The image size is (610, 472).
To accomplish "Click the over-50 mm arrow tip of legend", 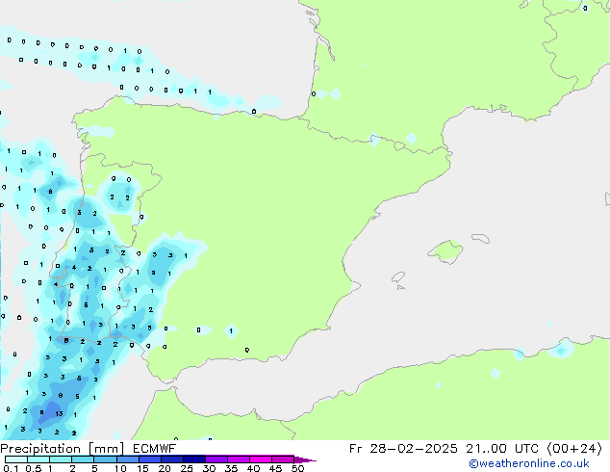I will click(x=305, y=459).
